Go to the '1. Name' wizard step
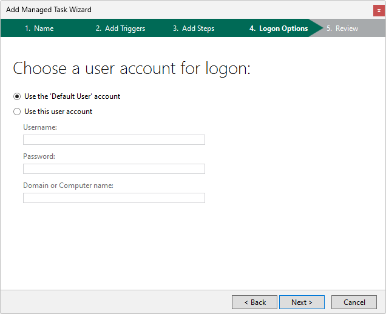The height and width of the screenshot is (314, 386). point(39,28)
